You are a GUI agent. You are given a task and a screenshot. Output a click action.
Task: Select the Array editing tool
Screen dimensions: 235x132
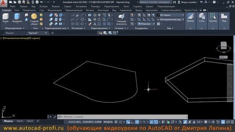point(109,24)
